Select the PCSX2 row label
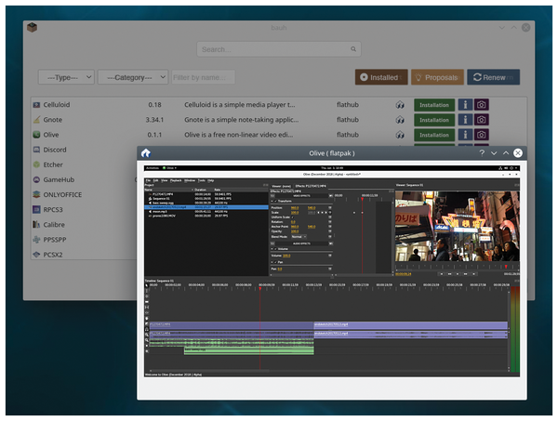 point(53,255)
